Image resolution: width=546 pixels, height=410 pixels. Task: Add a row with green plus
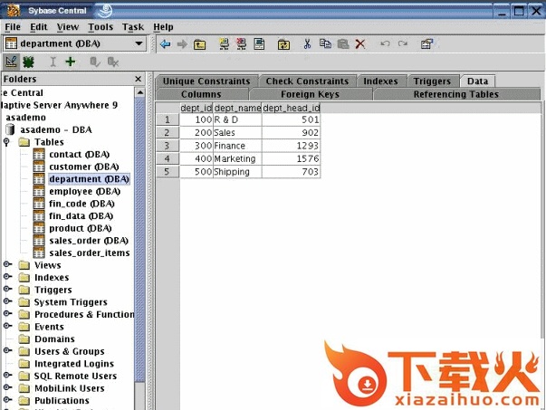pyautogui.click(x=71, y=62)
